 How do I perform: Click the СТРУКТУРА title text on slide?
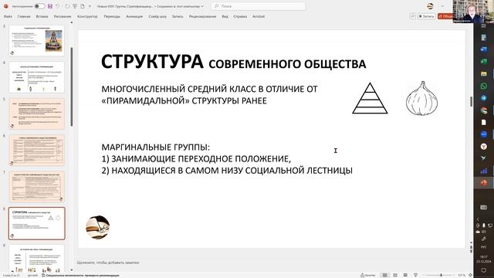click(152, 61)
